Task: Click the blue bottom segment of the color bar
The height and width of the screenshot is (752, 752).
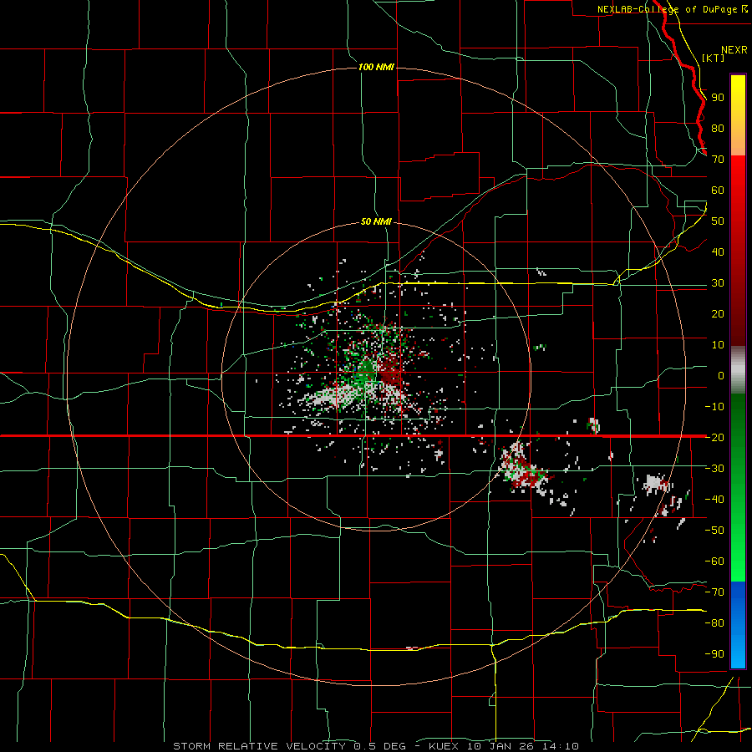Action: click(x=738, y=624)
